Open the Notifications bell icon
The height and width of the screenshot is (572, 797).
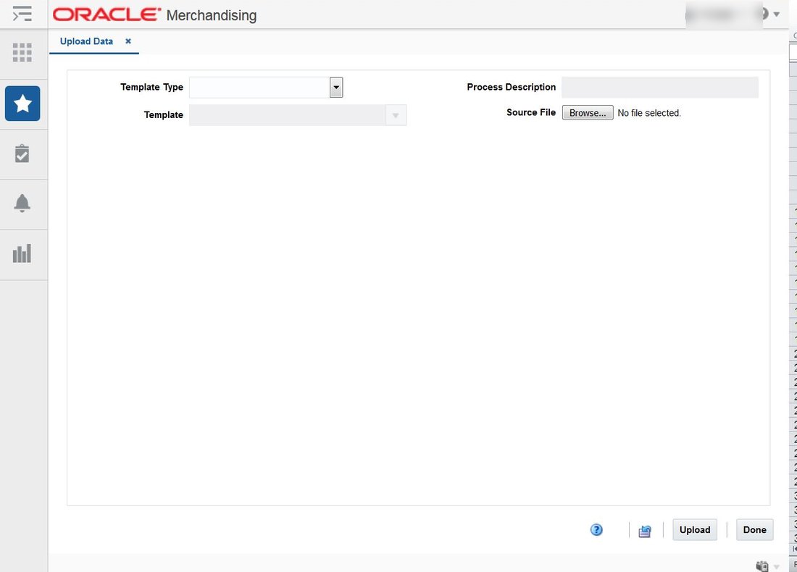[22, 203]
